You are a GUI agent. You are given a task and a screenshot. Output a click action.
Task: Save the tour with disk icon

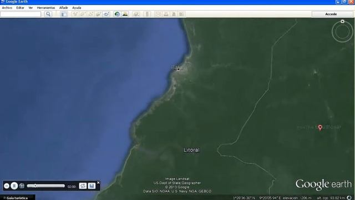point(92,186)
